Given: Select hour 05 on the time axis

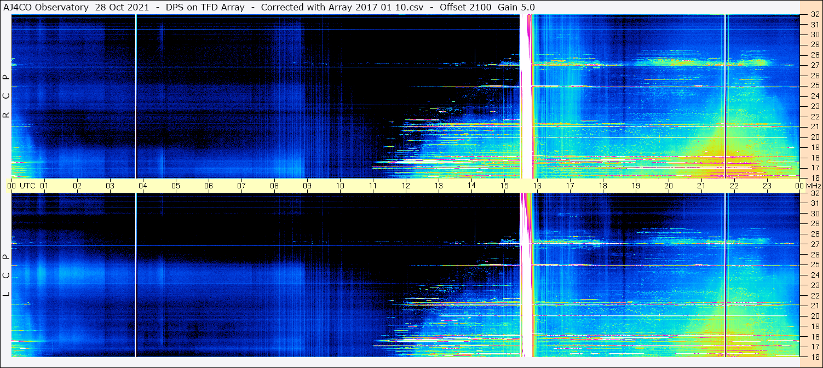Looking at the screenshot, I should click(176, 186).
